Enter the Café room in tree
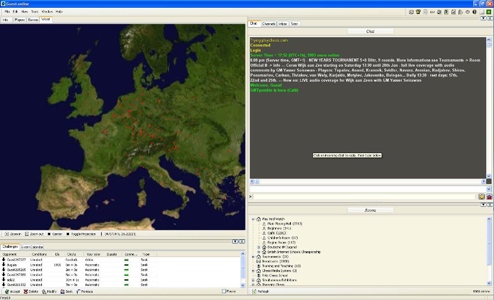Screen dimensions: 494x300 271,233
